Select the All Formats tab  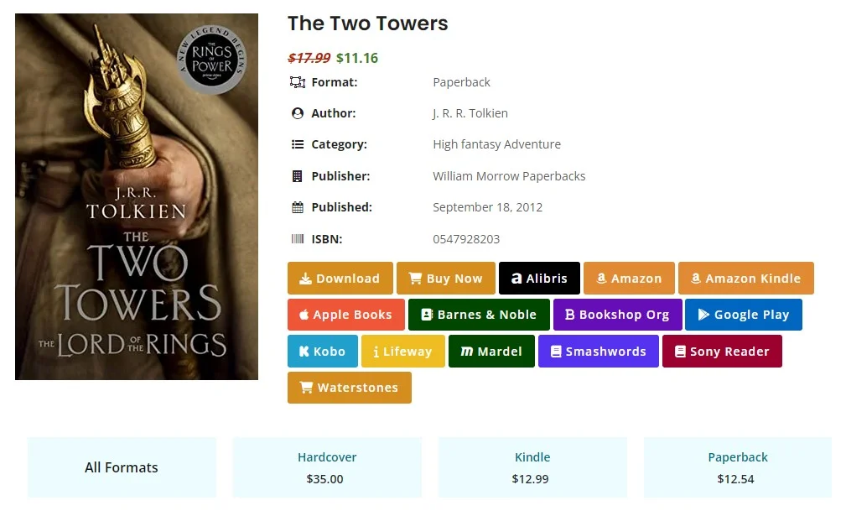coord(121,467)
